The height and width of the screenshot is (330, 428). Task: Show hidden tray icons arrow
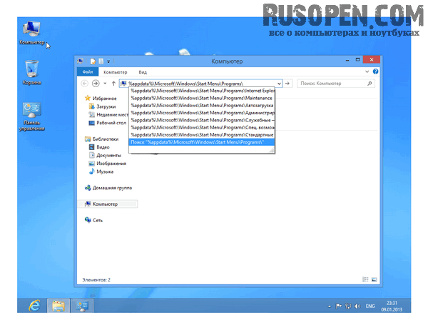(329, 305)
